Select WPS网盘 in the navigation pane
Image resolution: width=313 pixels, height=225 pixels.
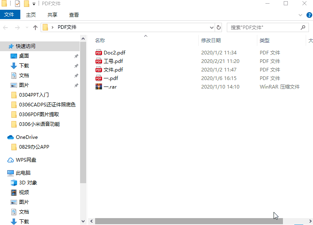point(26,160)
